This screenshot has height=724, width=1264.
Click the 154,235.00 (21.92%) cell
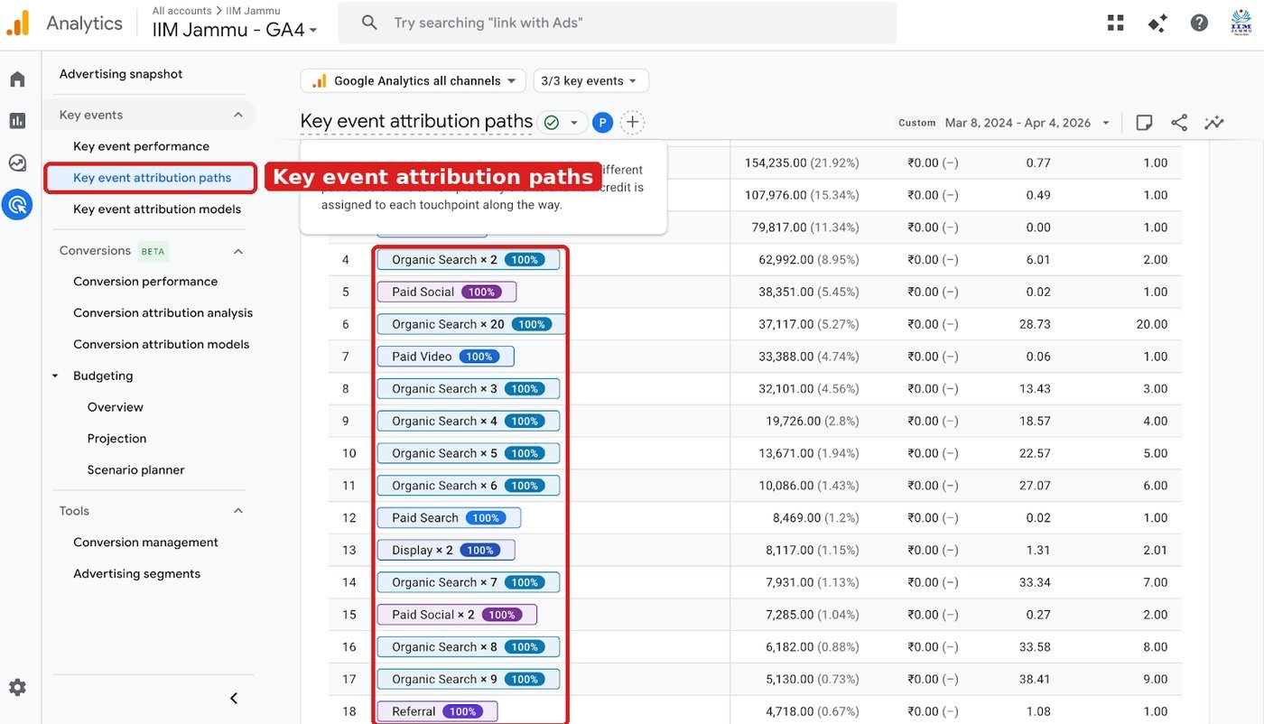tap(802, 163)
